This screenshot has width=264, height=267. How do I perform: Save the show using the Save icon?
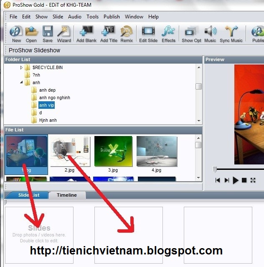point(48,34)
